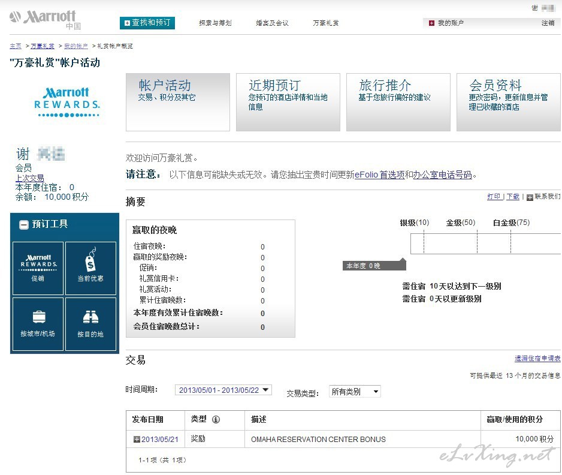Select the 近期预订 tab
Viewport: 562px width, 475px height.
tap(288, 102)
